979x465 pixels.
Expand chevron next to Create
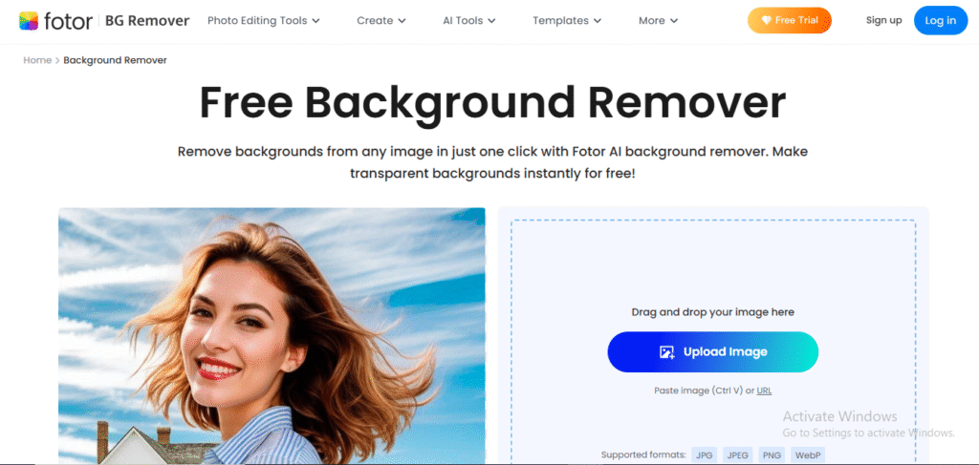(402, 21)
